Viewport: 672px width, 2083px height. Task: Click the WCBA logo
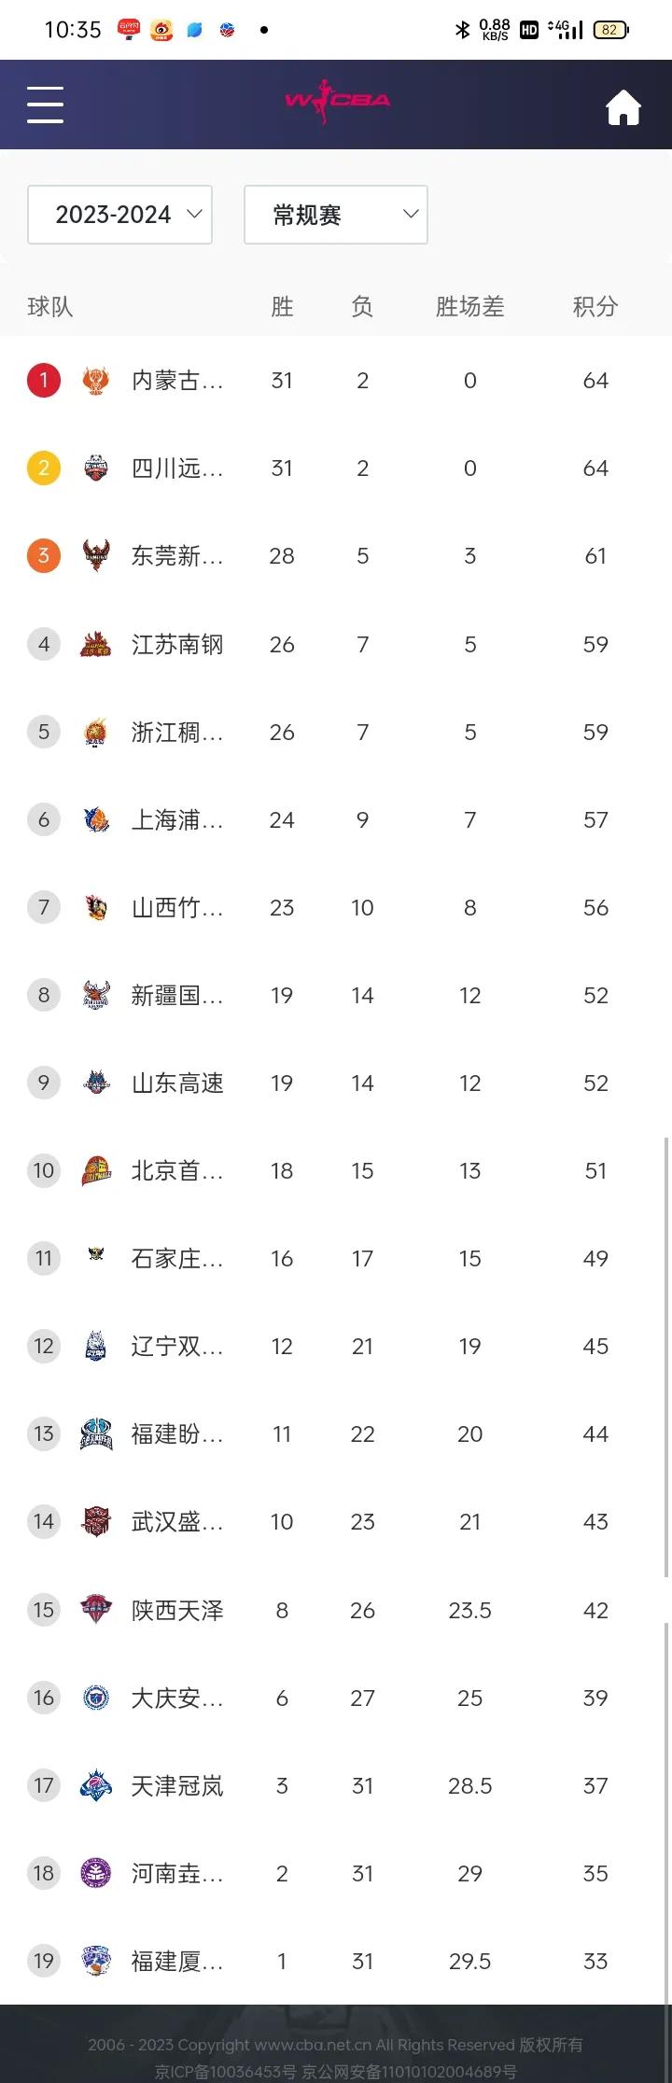337,102
